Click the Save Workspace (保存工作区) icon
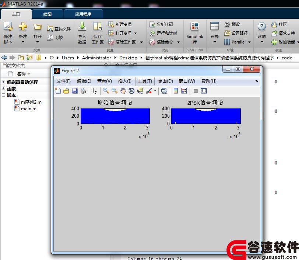This screenshot has width=299, height=260. coord(98,26)
